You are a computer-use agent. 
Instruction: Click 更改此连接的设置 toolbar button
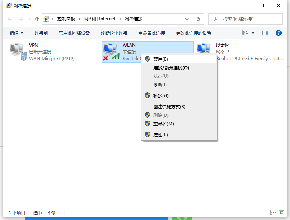[193, 33]
